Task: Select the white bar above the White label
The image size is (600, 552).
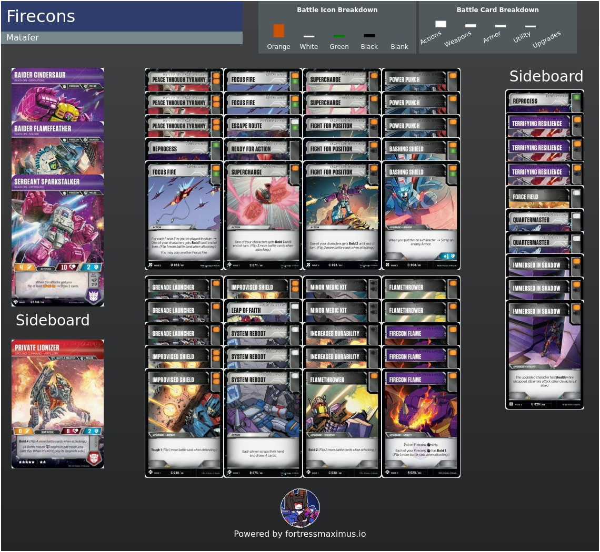Action: coord(309,36)
